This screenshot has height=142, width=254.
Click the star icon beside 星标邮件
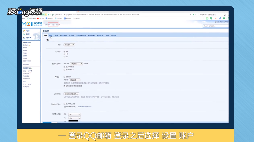pos(30,45)
